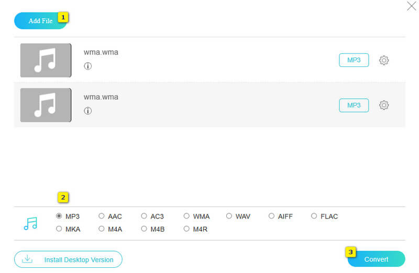Click the first file's music thumbnail
This screenshot has height=273, width=419.
(46, 61)
